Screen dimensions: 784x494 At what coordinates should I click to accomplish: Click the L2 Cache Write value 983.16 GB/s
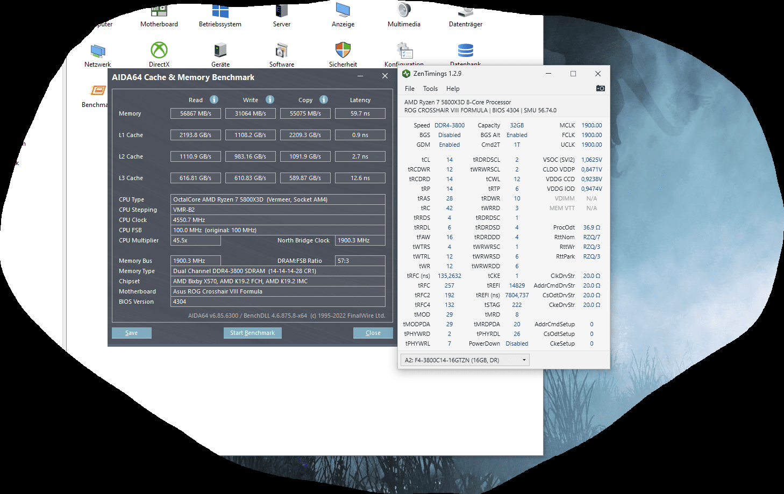click(x=251, y=156)
